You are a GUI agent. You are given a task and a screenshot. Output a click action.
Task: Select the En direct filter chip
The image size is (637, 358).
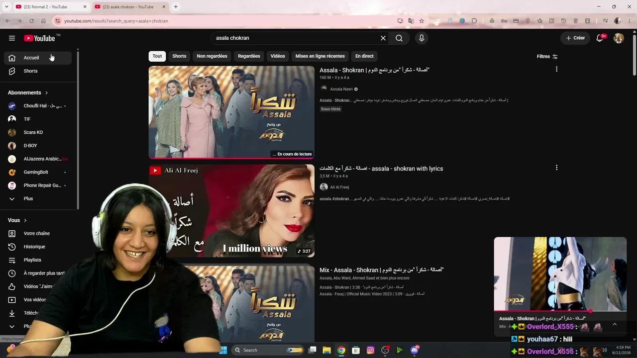(x=364, y=56)
